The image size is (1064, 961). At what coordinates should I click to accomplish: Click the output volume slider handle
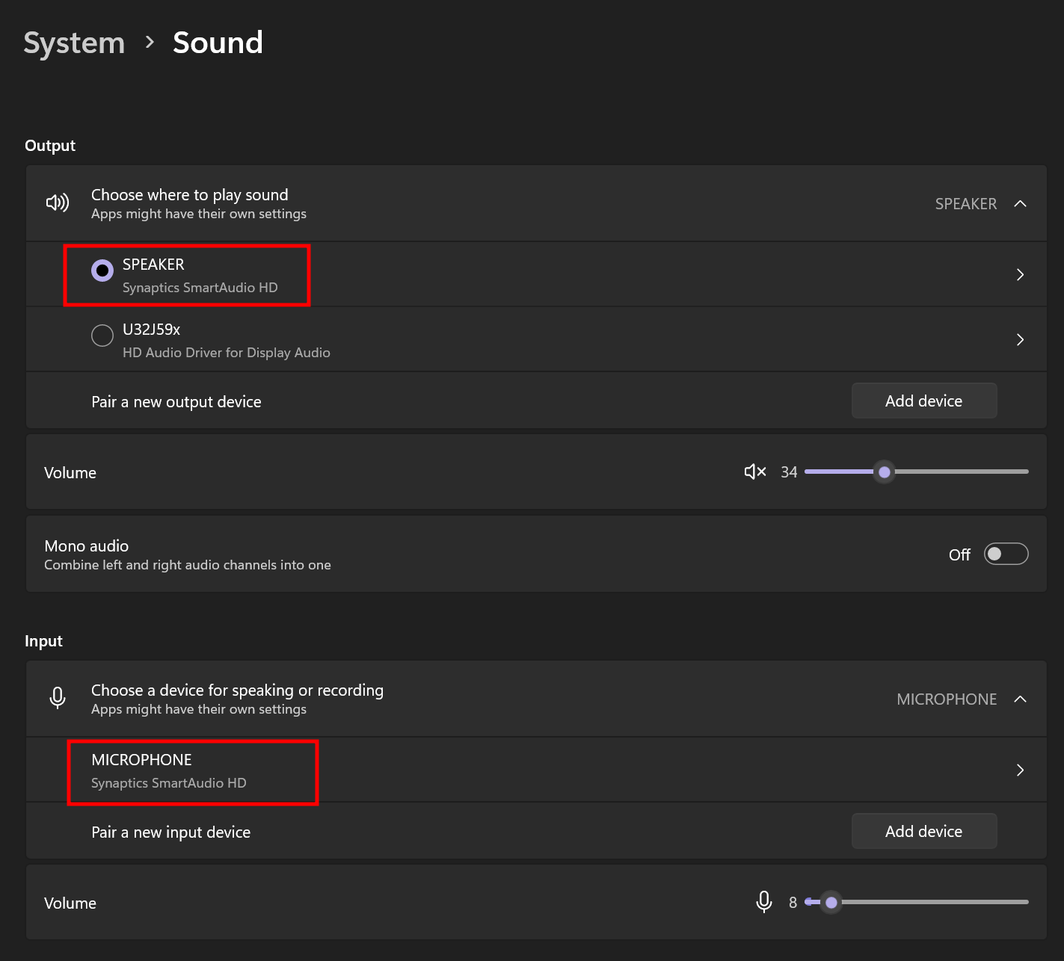click(885, 472)
